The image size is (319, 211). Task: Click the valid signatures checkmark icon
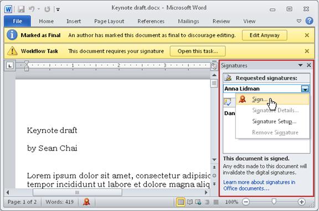(x=228, y=102)
